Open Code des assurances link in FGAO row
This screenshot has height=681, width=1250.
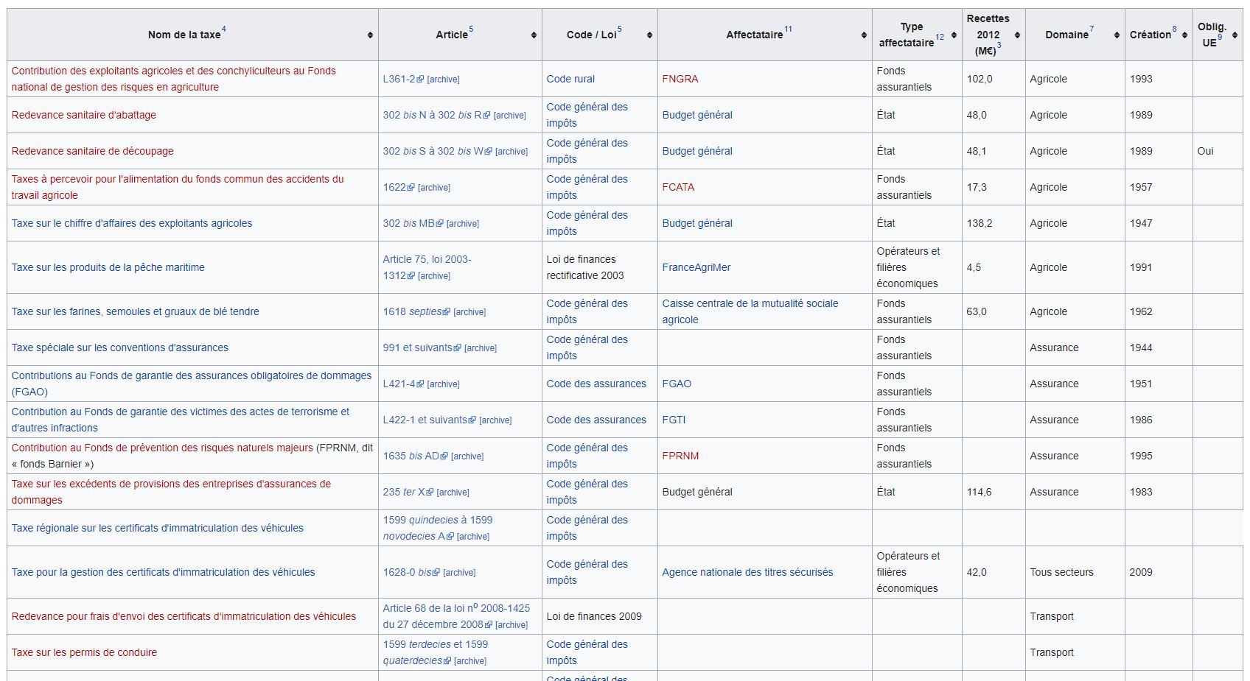click(x=596, y=384)
